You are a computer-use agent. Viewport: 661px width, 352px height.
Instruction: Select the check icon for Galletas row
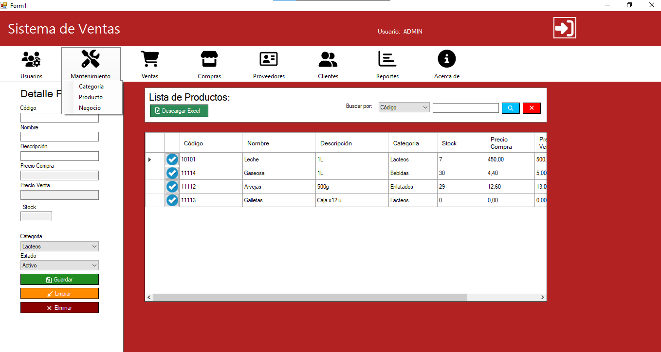point(172,200)
